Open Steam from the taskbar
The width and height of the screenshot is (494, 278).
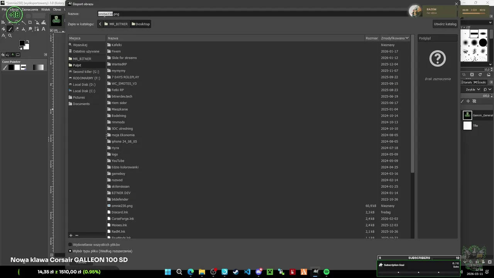click(236, 272)
